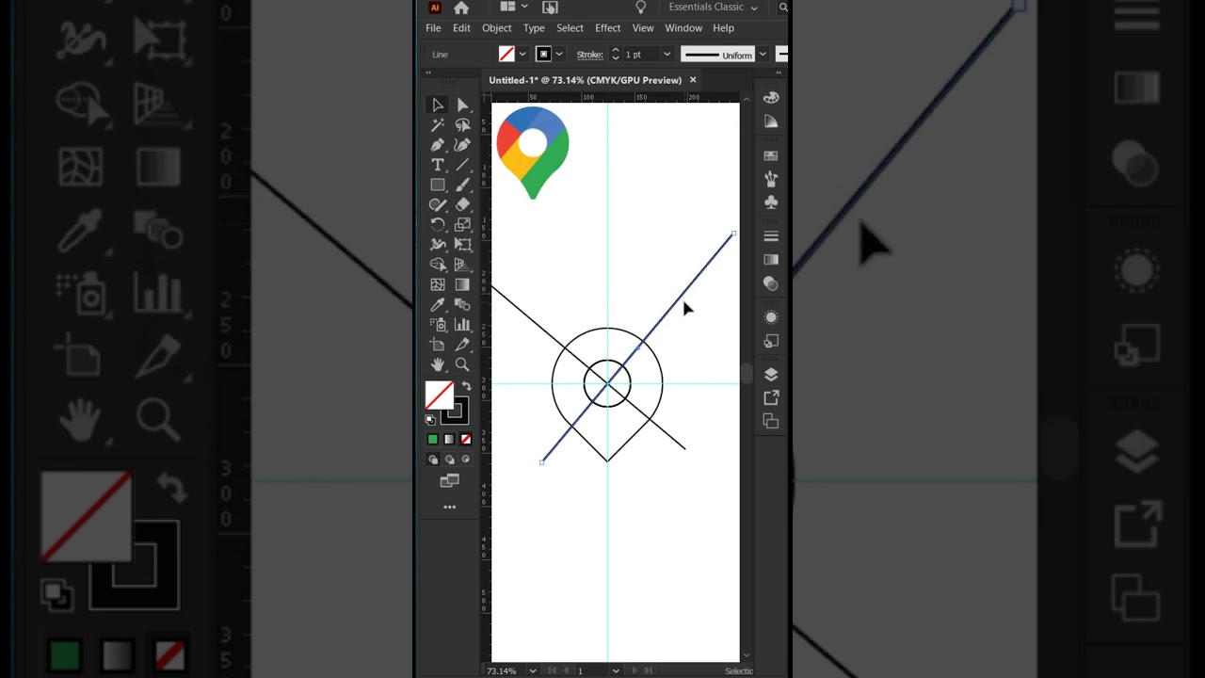This screenshot has height=678, width=1205.
Task: Activate the Free Transform tool
Action: pos(462,244)
